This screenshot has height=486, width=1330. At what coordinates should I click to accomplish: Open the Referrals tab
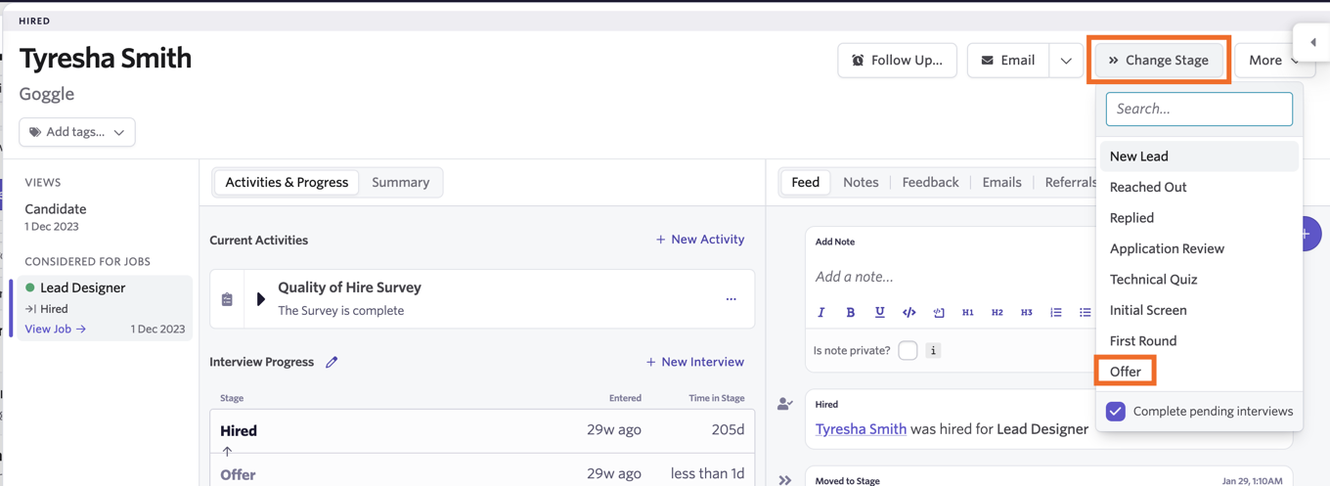point(1071,183)
